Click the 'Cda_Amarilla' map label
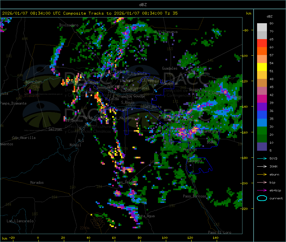The image size is (286, 242). [x=24, y=138]
